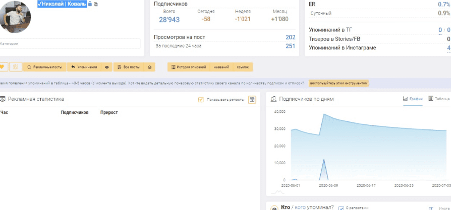Screen dimensions: 451x210
Task: Switch to the ТГ tab in mentions panel
Action: [x=431, y=208]
